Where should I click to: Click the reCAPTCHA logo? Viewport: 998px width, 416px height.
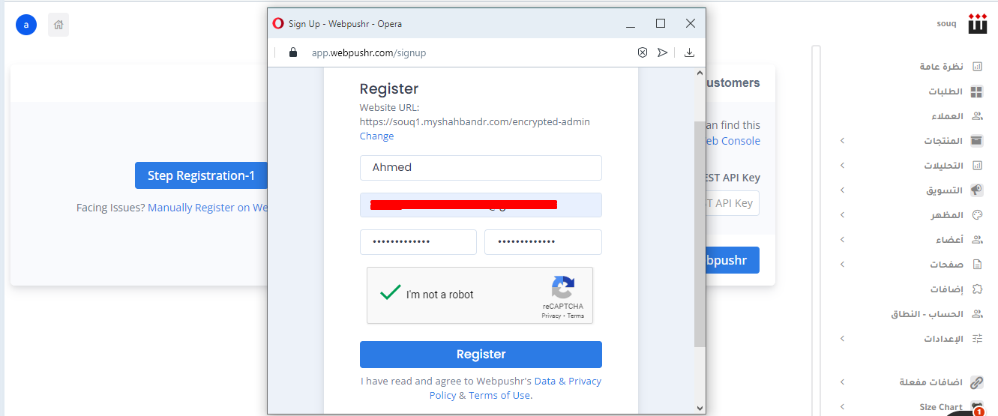click(x=563, y=288)
